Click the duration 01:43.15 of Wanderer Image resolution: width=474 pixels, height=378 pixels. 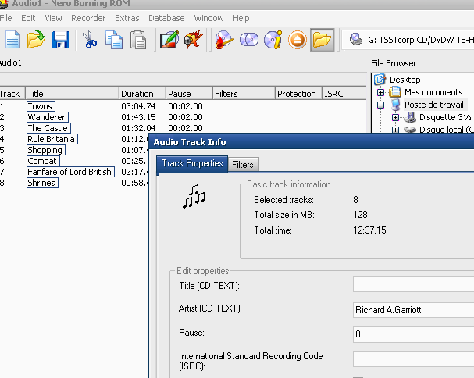click(138, 117)
